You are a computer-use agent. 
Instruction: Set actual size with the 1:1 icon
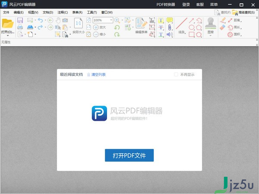point(79,23)
